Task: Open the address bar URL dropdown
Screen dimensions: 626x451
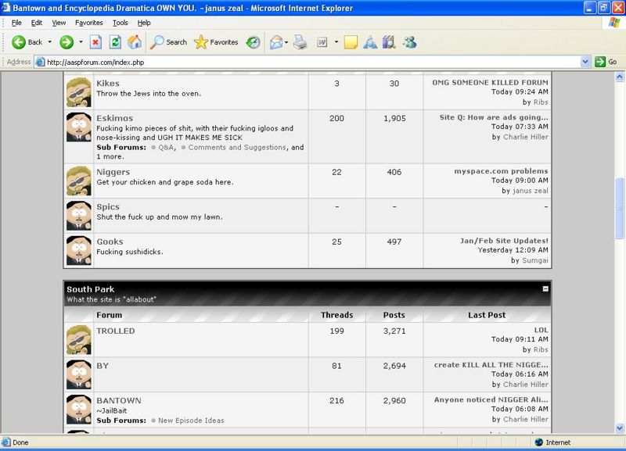Action: pyautogui.click(x=585, y=62)
